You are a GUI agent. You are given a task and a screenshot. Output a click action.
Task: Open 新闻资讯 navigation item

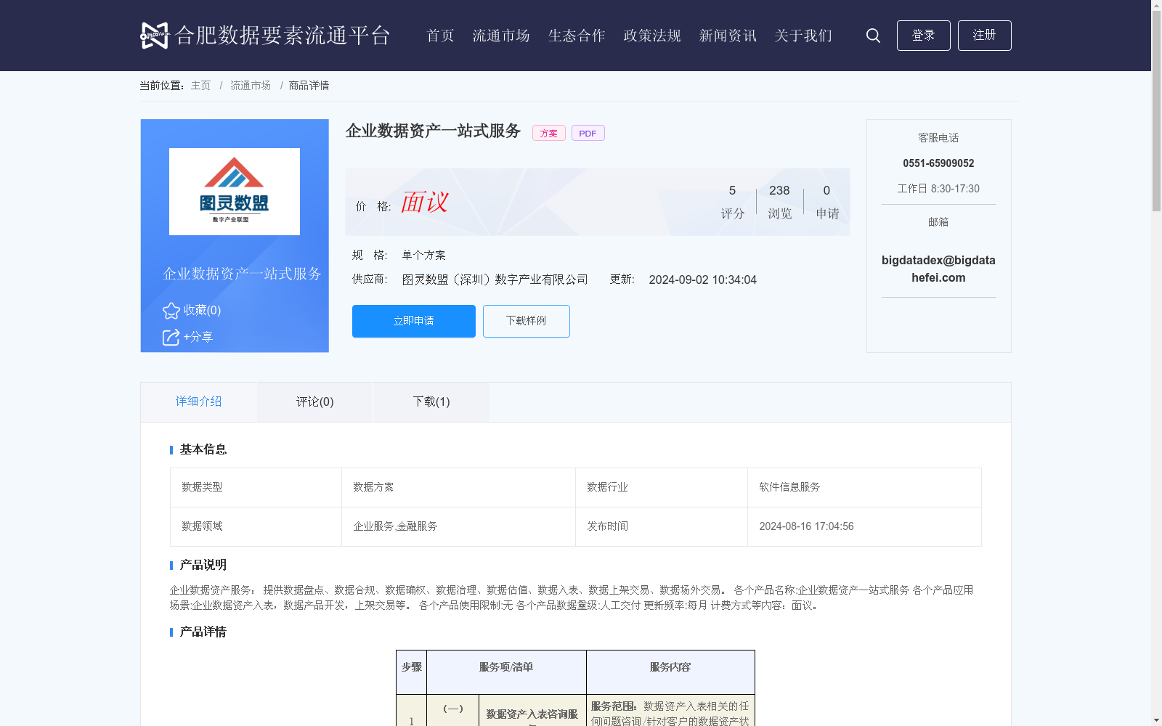point(728,36)
